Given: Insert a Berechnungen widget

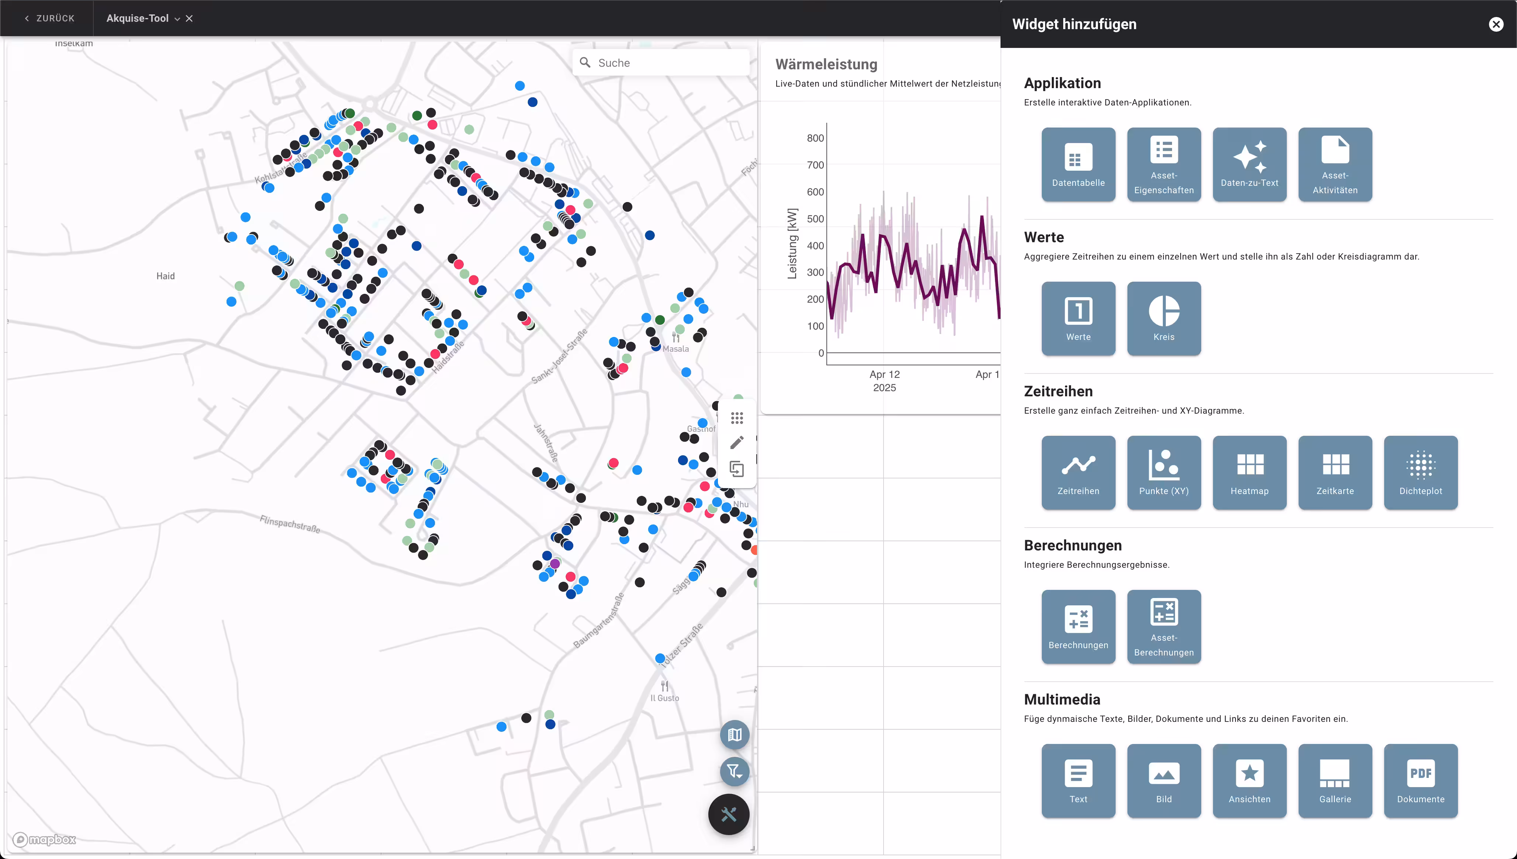Looking at the screenshot, I should click(x=1078, y=626).
